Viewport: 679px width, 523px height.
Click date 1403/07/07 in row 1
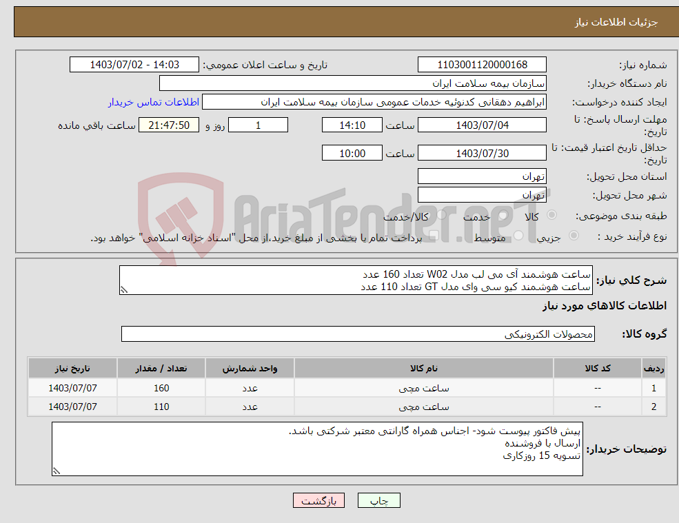[x=72, y=389]
